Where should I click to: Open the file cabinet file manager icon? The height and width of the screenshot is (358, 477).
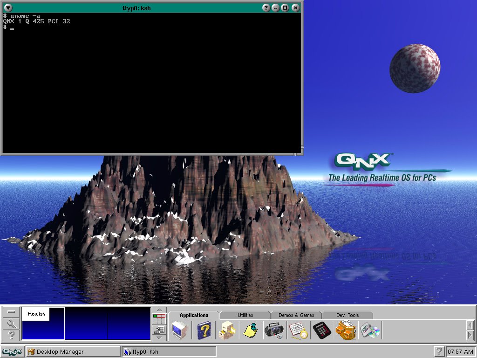(227, 330)
